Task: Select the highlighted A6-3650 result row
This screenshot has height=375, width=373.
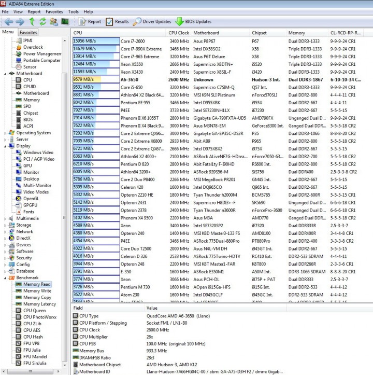Action: coord(217,80)
